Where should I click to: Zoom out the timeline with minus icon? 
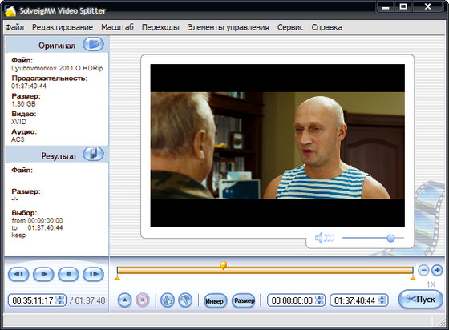point(423,270)
